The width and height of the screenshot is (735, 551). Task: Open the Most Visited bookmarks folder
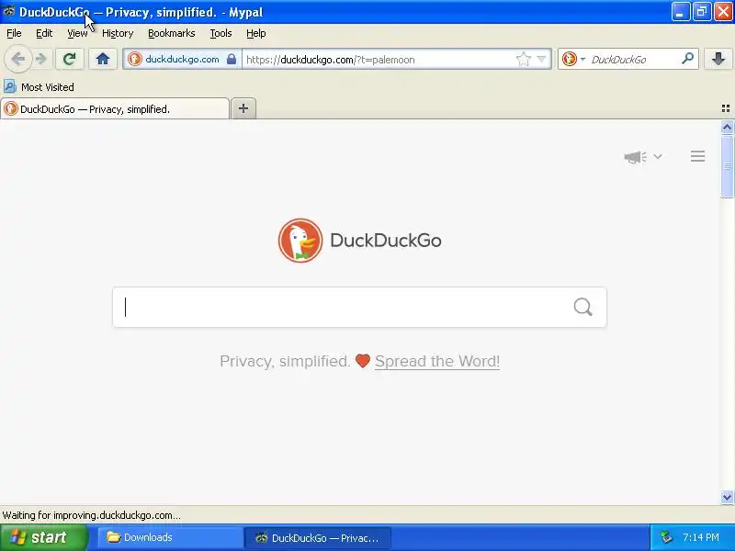39,86
